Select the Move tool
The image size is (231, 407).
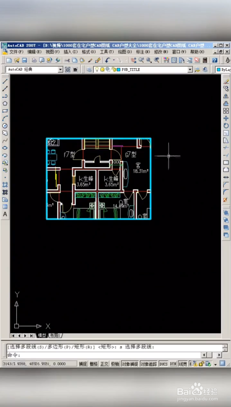click(226, 119)
